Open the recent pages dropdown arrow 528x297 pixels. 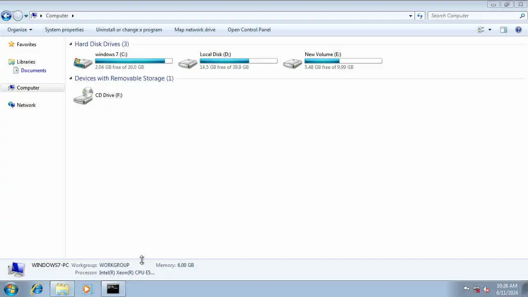click(x=26, y=16)
